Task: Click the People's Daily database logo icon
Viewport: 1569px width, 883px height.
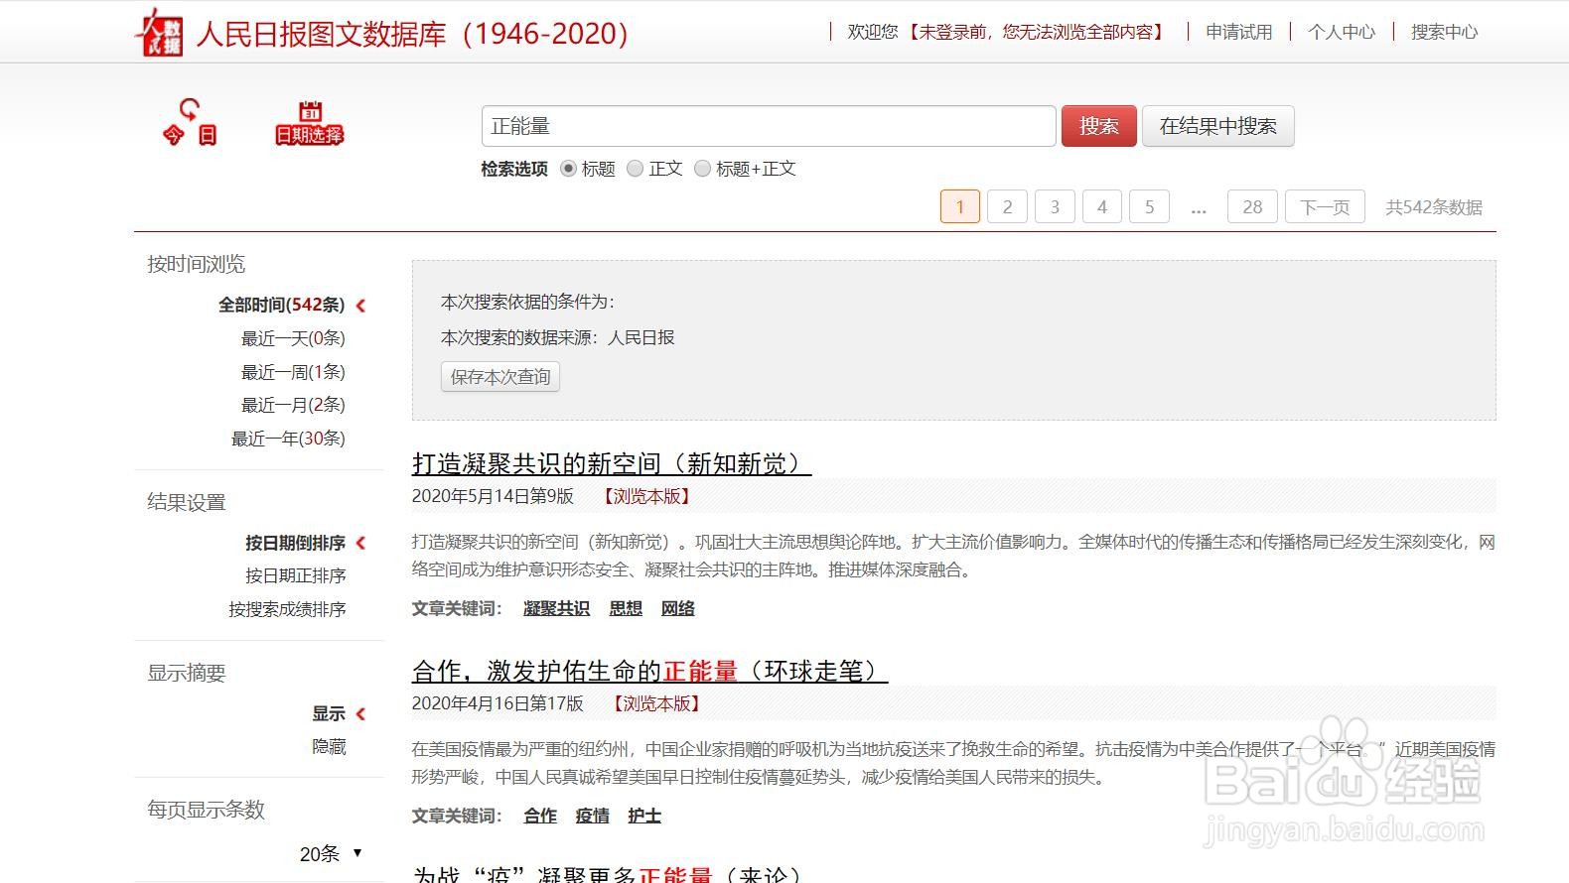Action: click(x=159, y=32)
